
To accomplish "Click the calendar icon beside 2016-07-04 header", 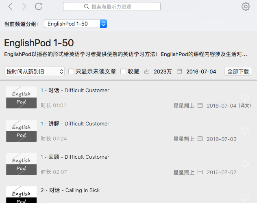I will (x=179, y=71).
